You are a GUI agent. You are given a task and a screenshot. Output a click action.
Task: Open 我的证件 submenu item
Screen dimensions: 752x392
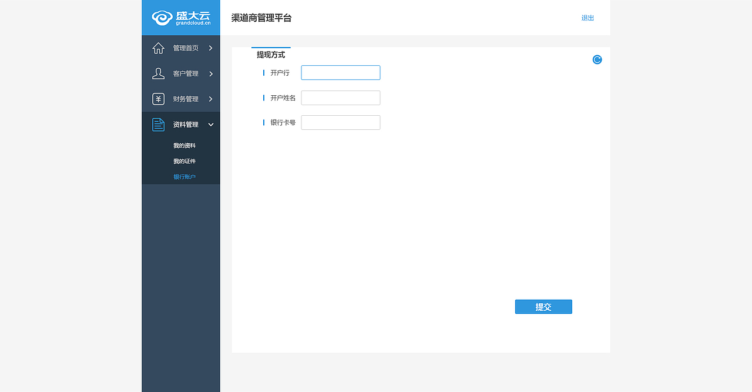pos(184,161)
